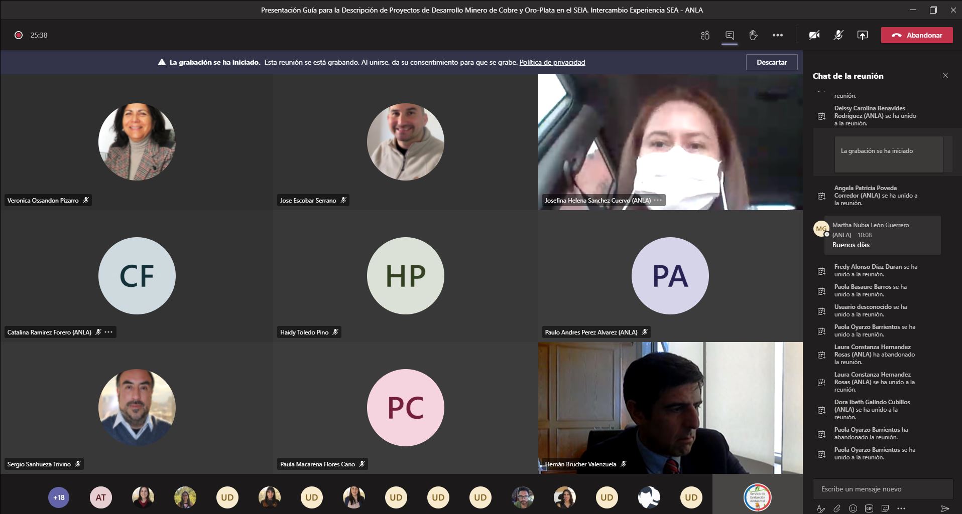962x514 pixels.
Task: Open more options for Catalina Ramirez Forero
Action: pos(108,332)
